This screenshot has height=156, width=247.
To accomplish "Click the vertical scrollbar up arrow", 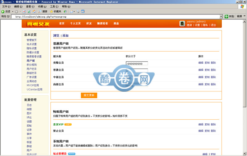I will pyautogui.click(x=244, y=21).
